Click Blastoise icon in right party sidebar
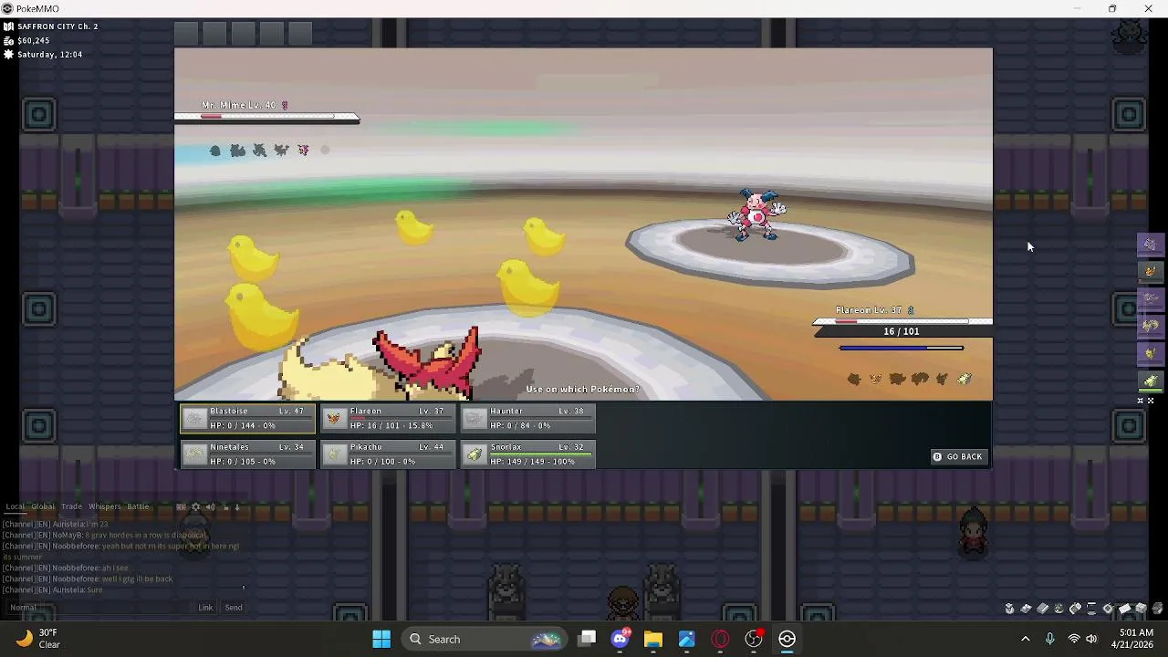Screen dimensions: 1168x657 (x=1150, y=244)
